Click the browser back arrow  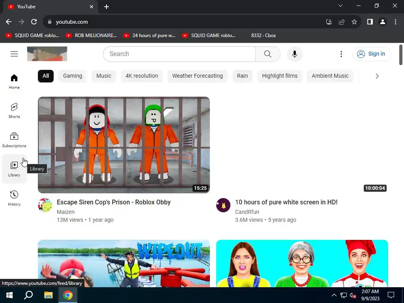coord(9,22)
